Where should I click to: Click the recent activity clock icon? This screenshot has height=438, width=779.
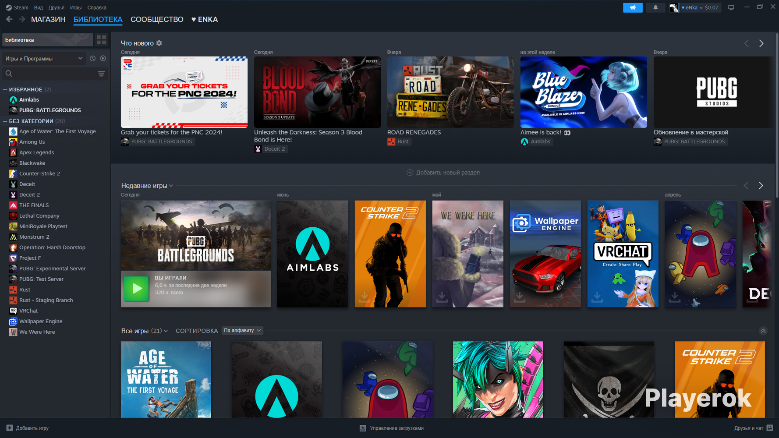(x=92, y=58)
